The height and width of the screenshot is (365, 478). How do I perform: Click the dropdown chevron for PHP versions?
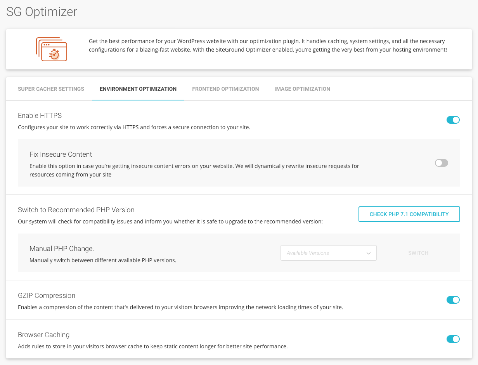(x=368, y=253)
